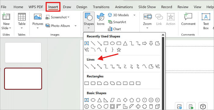
Task: Choose the text box in Recently Used Shapes
Action: pyautogui.click(x=87, y=43)
